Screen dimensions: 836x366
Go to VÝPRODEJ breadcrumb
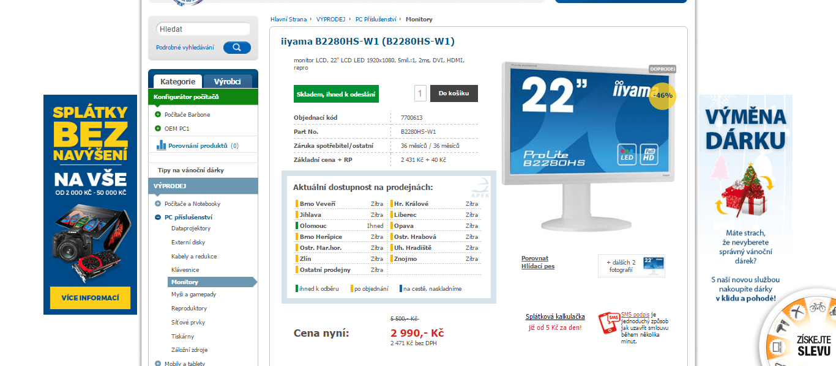(331, 20)
